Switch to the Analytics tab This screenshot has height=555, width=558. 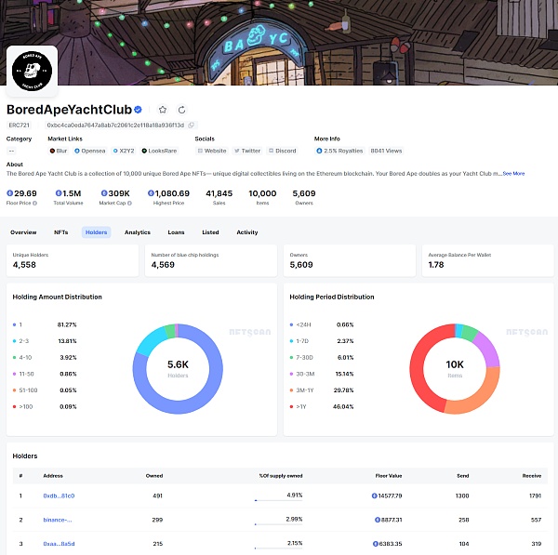tap(138, 232)
